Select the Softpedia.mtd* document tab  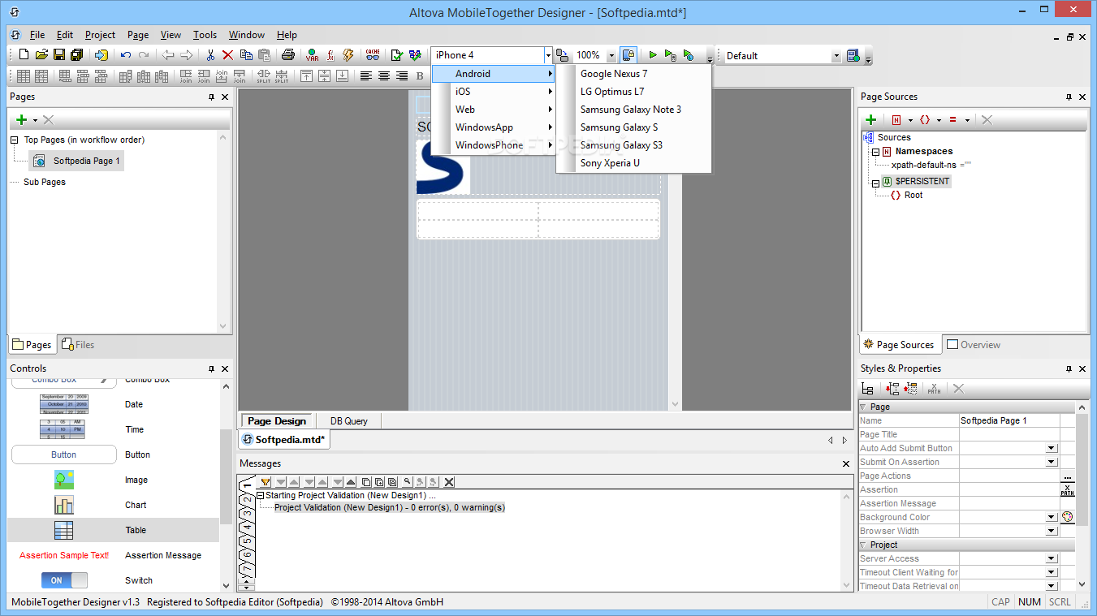click(x=284, y=440)
